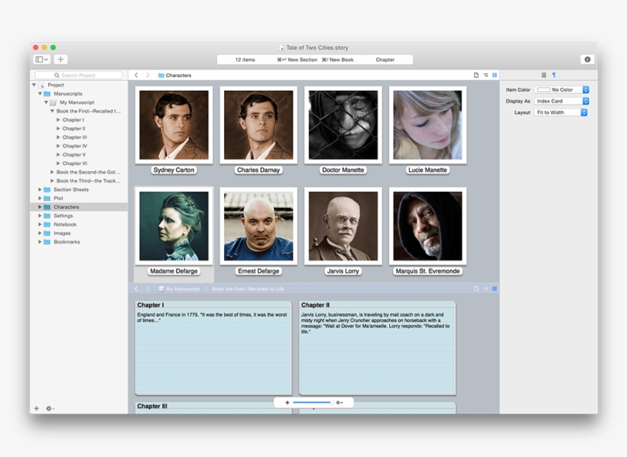Click Characters path label
The width and height of the screenshot is (627, 457).
tap(178, 75)
